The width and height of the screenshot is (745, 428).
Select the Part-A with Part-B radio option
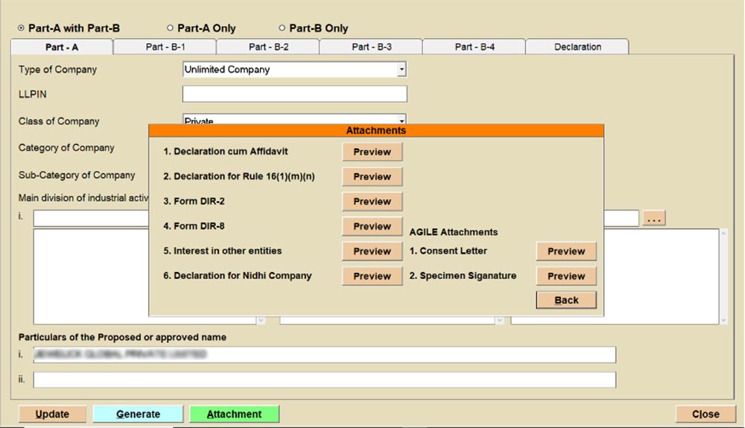coord(21,28)
